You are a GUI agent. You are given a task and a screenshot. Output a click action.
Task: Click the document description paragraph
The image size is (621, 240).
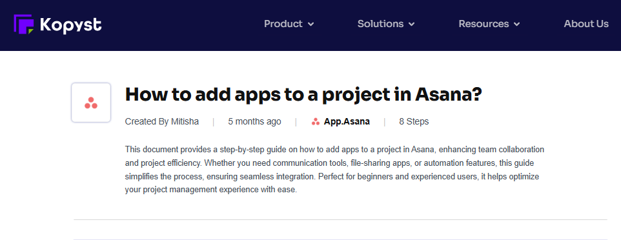coord(334,170)
